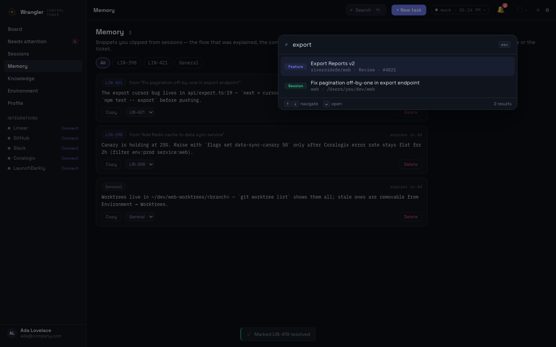Open Environment section
The image size is (556, 347).
click(43, 91)
